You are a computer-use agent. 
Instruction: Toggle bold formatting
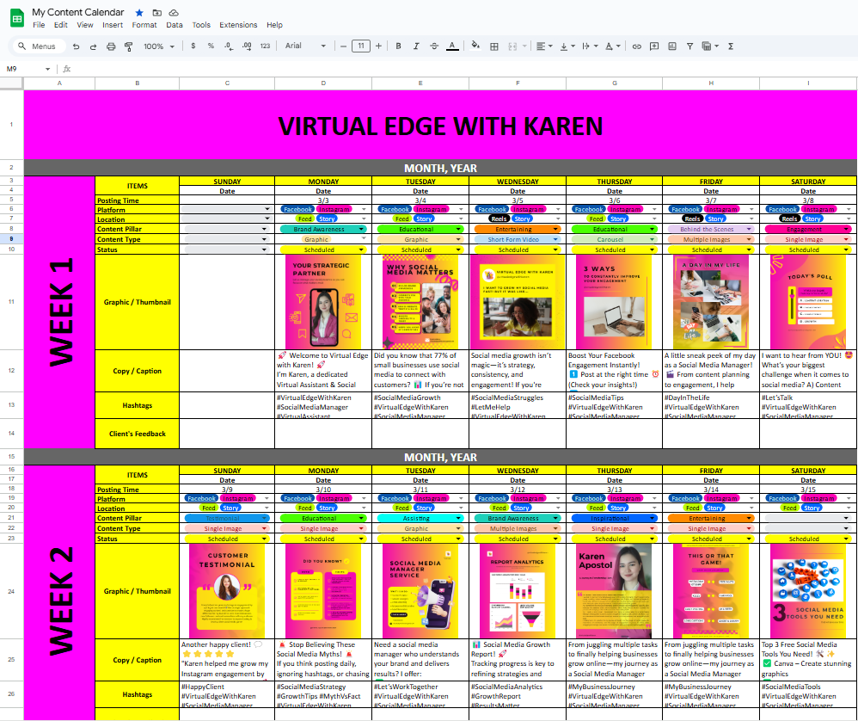click(398, 46)
